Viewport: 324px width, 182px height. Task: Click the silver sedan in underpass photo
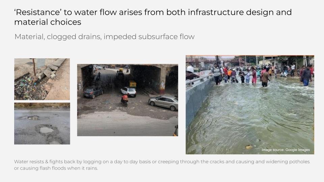(163, 102)
